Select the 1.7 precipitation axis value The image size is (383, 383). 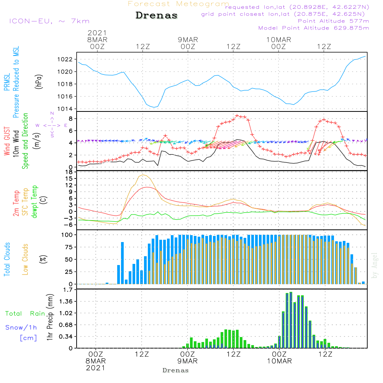[68, 290]
